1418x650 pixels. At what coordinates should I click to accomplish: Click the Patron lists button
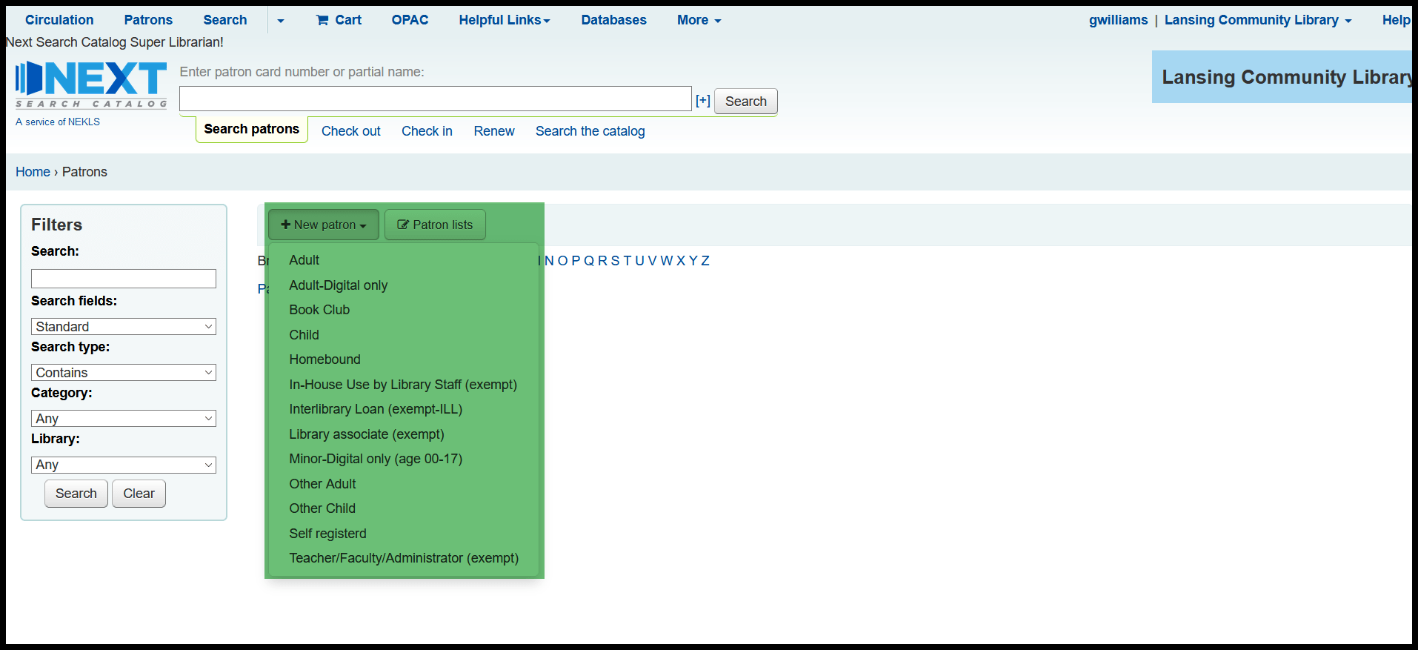pos(435,225)
